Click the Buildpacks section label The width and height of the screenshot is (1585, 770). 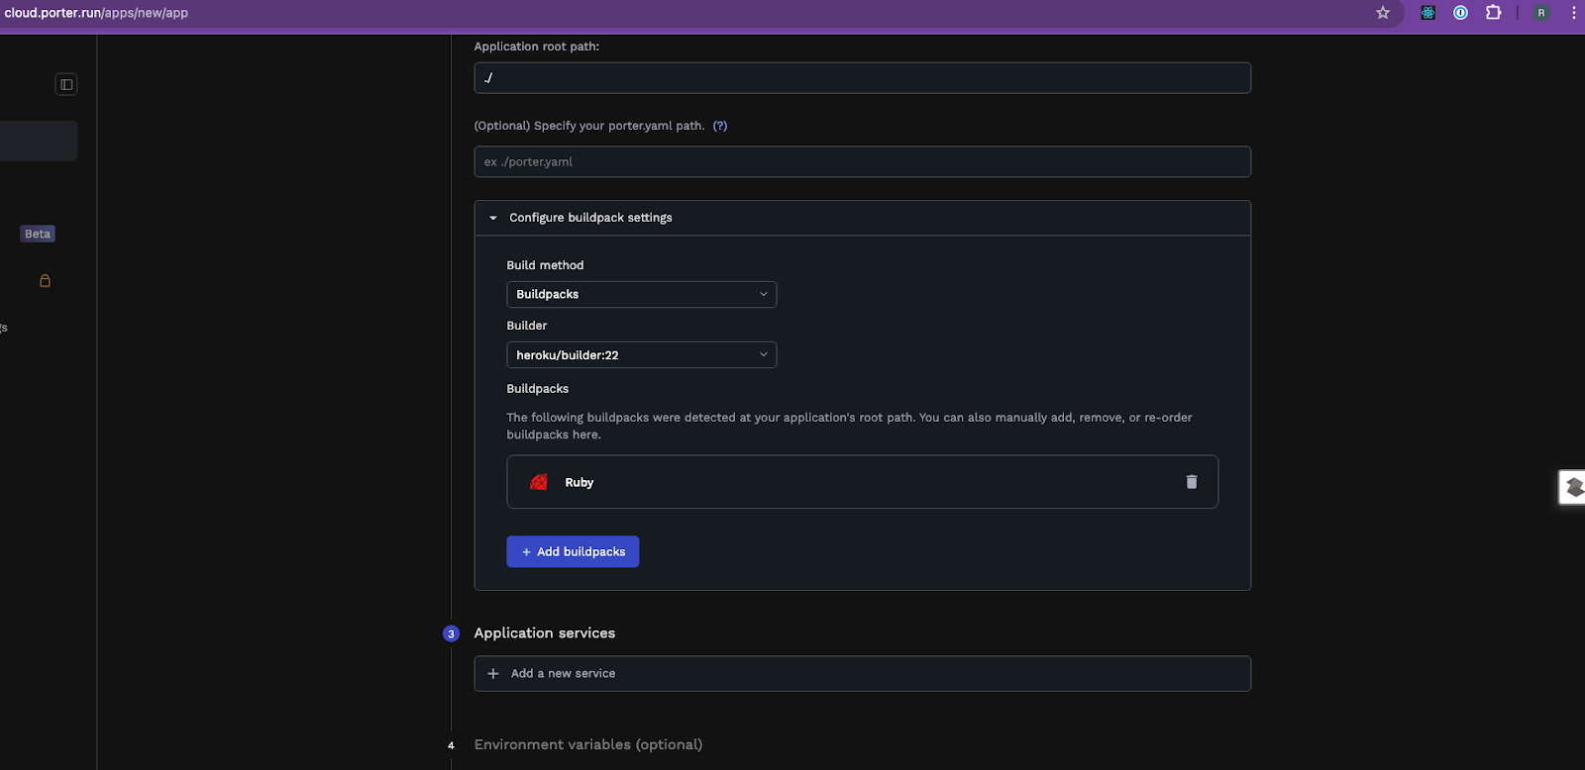pos(538,389)
